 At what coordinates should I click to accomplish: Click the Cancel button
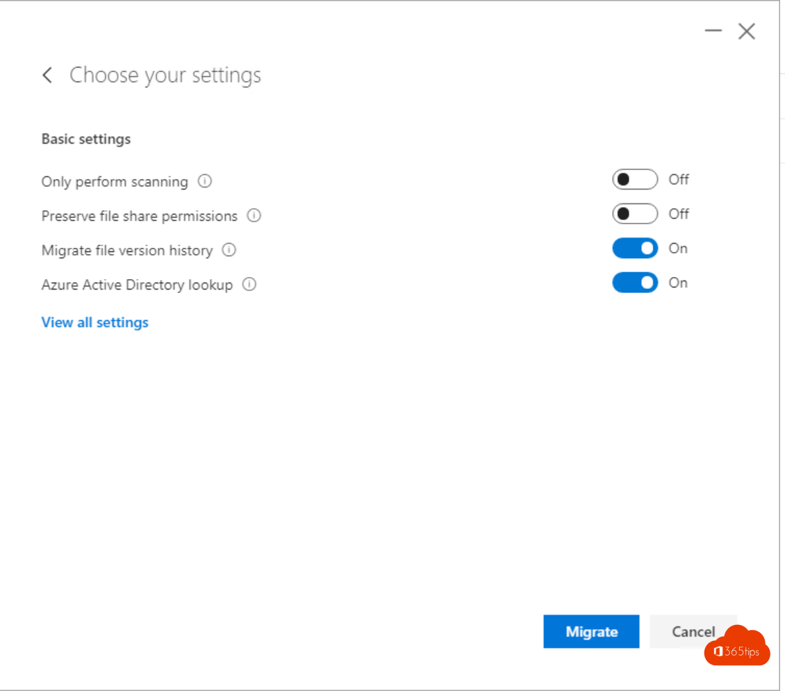tap(693, 631)
